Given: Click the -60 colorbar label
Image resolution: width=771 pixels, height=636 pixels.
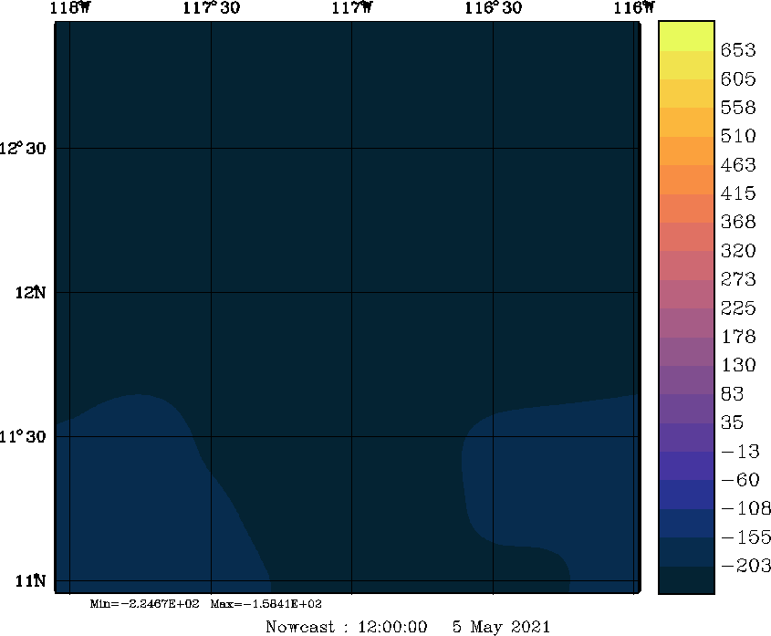Looking at the screenshot, I should (x=741, y=480).
